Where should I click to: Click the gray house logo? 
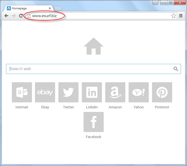tap(94, 46)
